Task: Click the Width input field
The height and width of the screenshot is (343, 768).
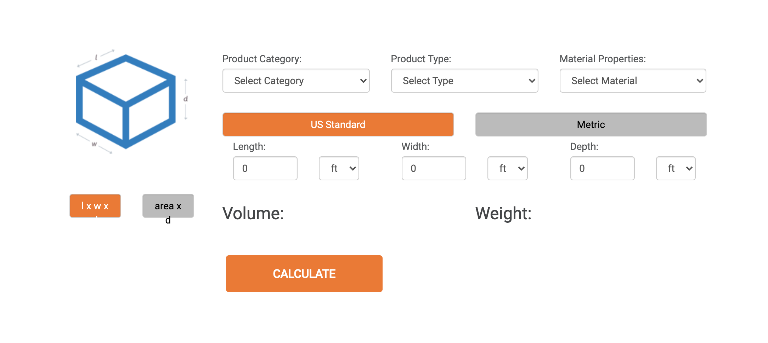Action: click(x=434, y=168)
